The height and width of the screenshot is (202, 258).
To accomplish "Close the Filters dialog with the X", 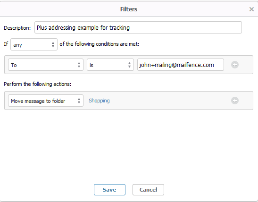I will click(251, 9).
